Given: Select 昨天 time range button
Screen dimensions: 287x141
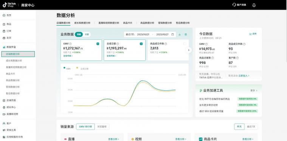Looking at the screenshot, I should (239, 127).
